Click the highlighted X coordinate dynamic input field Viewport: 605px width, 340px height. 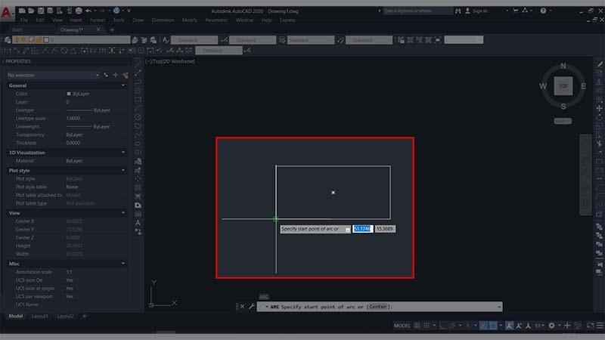coord(362,229)
